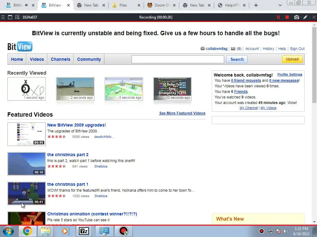Go to the Channels navigation tab

pos(60,59)
